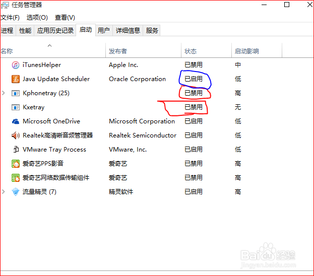Click the Microsoft OneDrive cloud icon
The height and width of the screenshot is (276, 314).
(x=16, y=121)
